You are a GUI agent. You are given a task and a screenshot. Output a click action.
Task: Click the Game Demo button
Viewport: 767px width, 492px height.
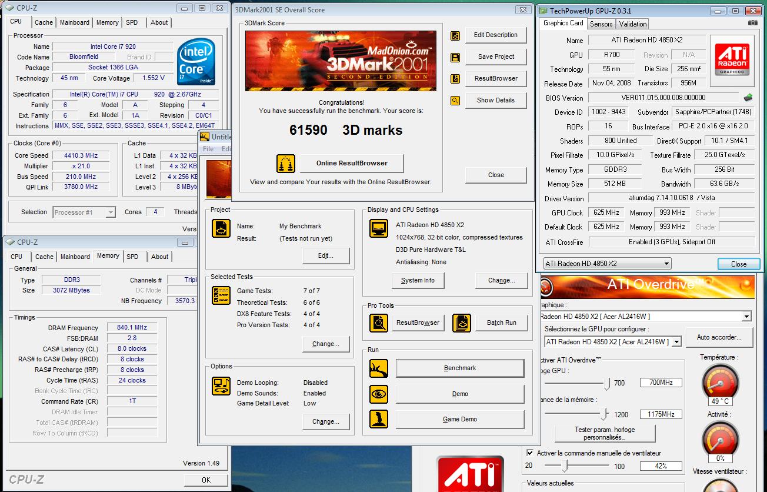pos(460,419)
